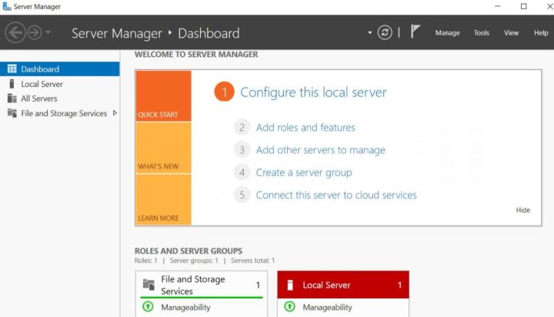Screen dimensions: 554x317
Task: Click Add roles and features link
Action: pos(305,128)
